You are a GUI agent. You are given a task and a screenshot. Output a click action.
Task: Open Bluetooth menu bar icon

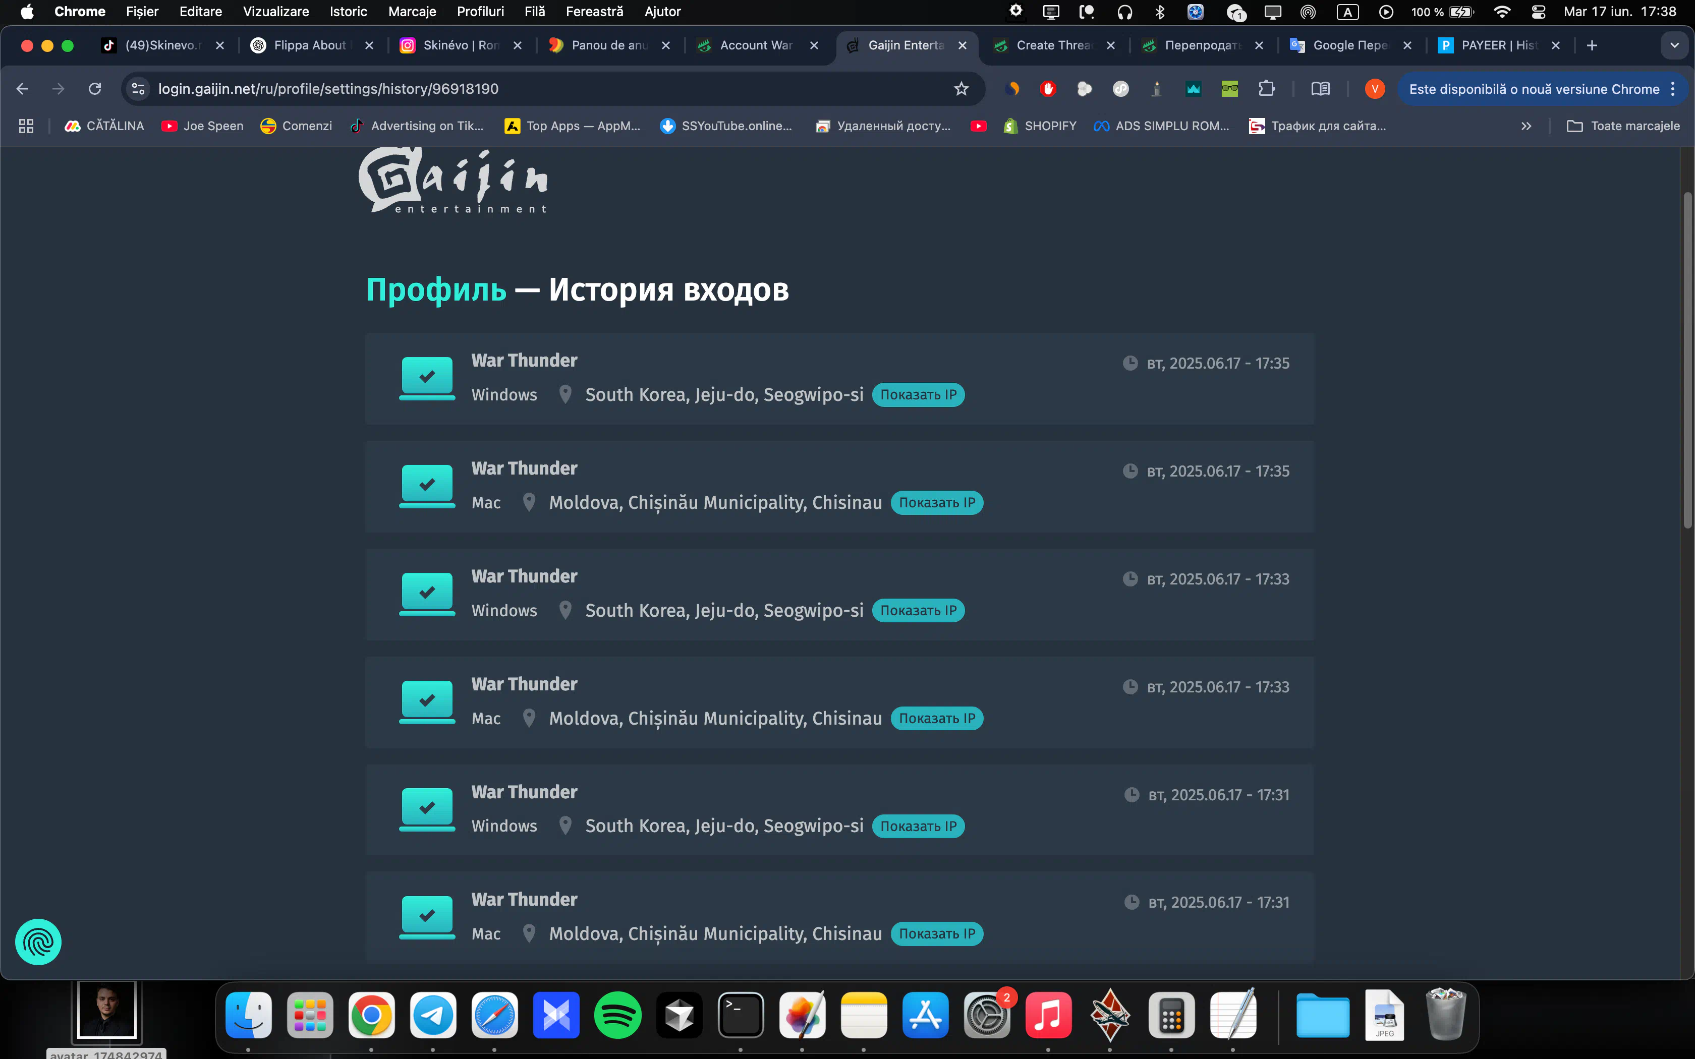click(x=1160, y=12)
